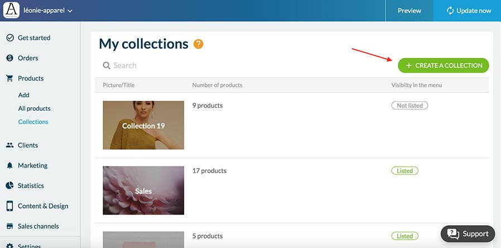
Task: Open the orange help question mark
Action: (198, 44)
